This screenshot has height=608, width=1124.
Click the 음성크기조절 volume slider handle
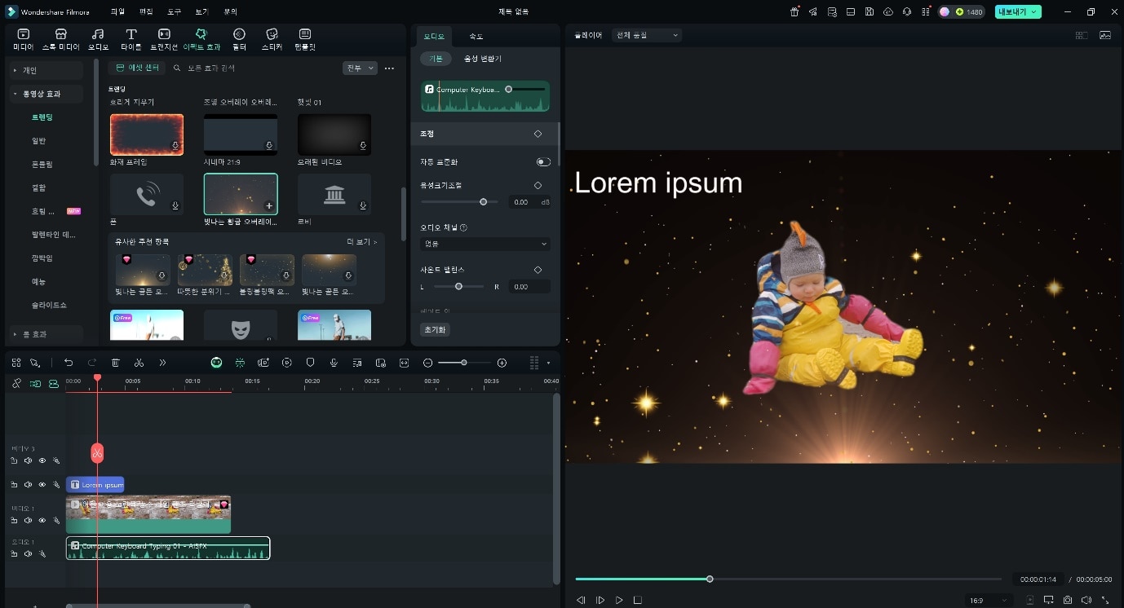484,201
